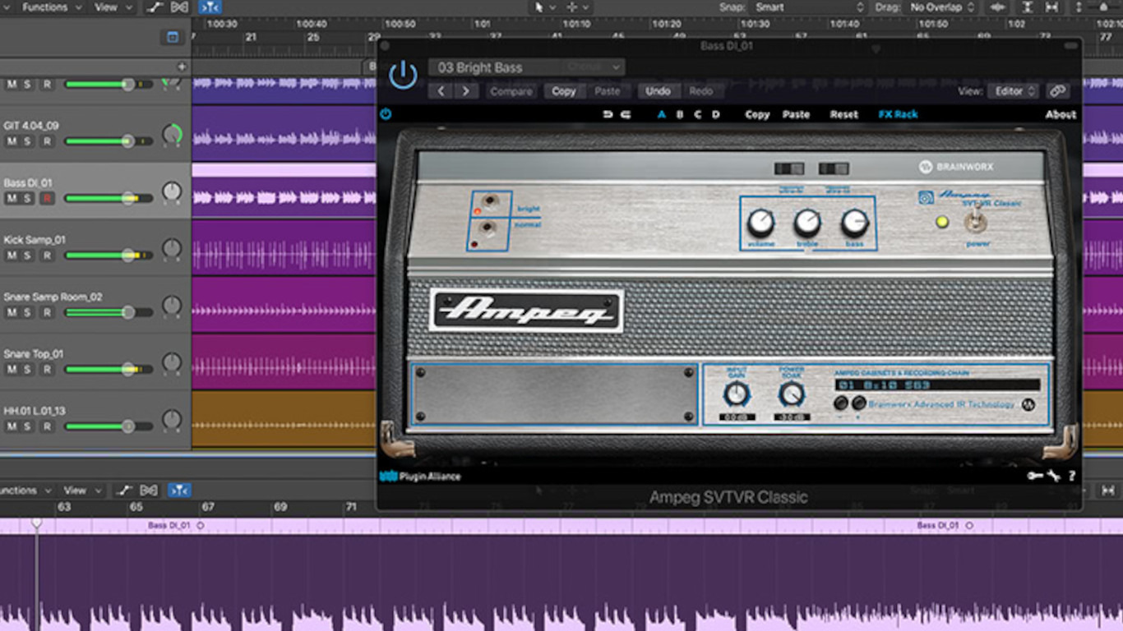Screen dimensions: 1123x631
Task: Toggle the plugin window power bypass button
Action: [x=403, y=75]
